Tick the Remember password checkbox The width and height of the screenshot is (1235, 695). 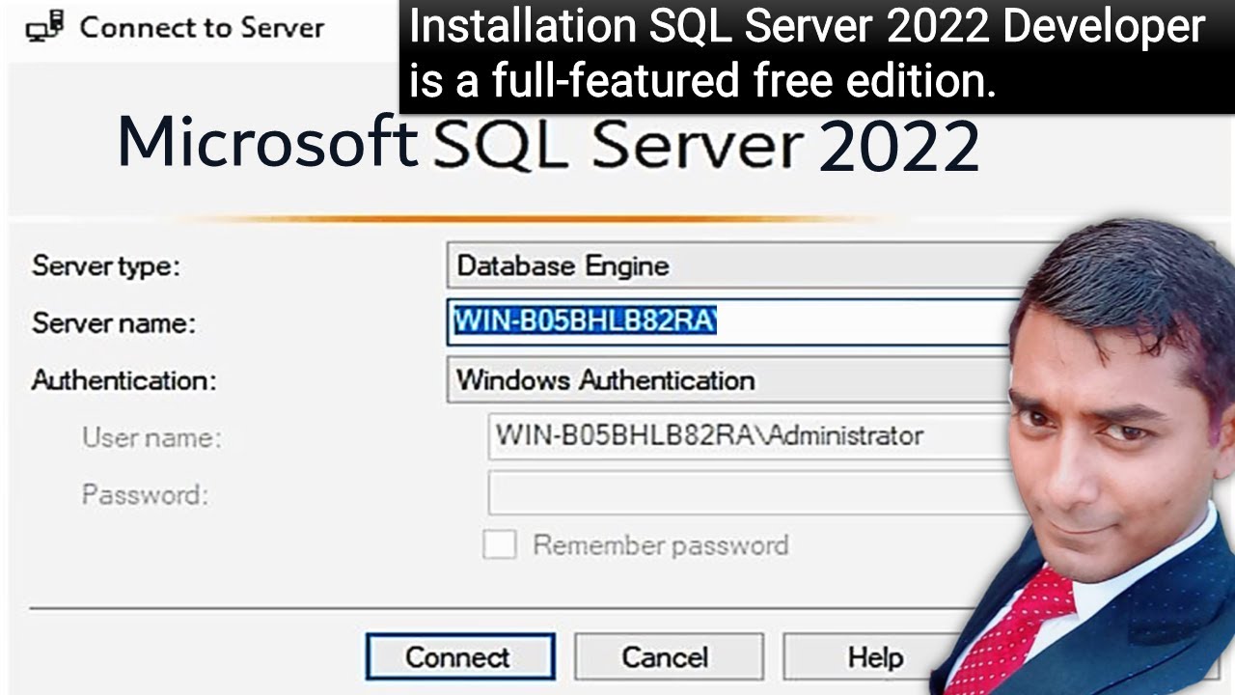pos(499,544)
